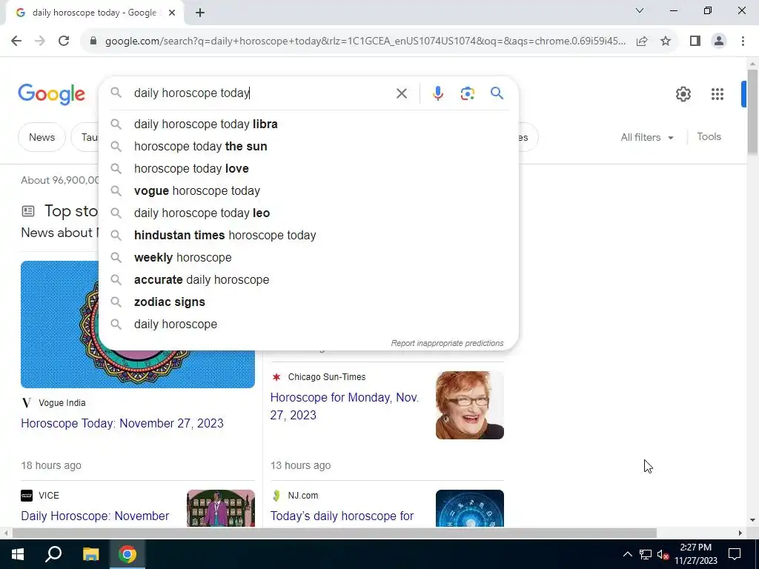
Task: Select the News filter chip
Action: 42,137
